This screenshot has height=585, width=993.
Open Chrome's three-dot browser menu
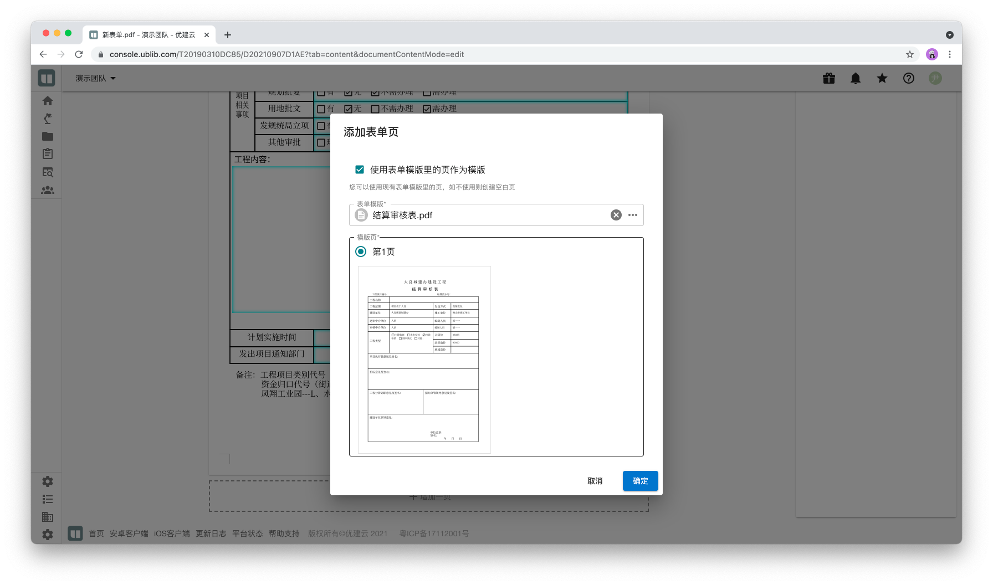tap(950, 54)
